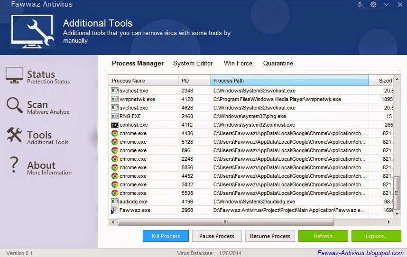
Task: Switch to the System Editor tab
Action: pyautogui.click(x=193, y=63)
